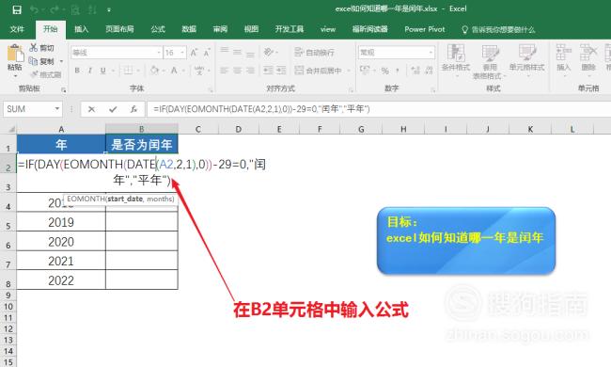Switch to the Formulas (公式) tab
611x367 pixels.
158,29
